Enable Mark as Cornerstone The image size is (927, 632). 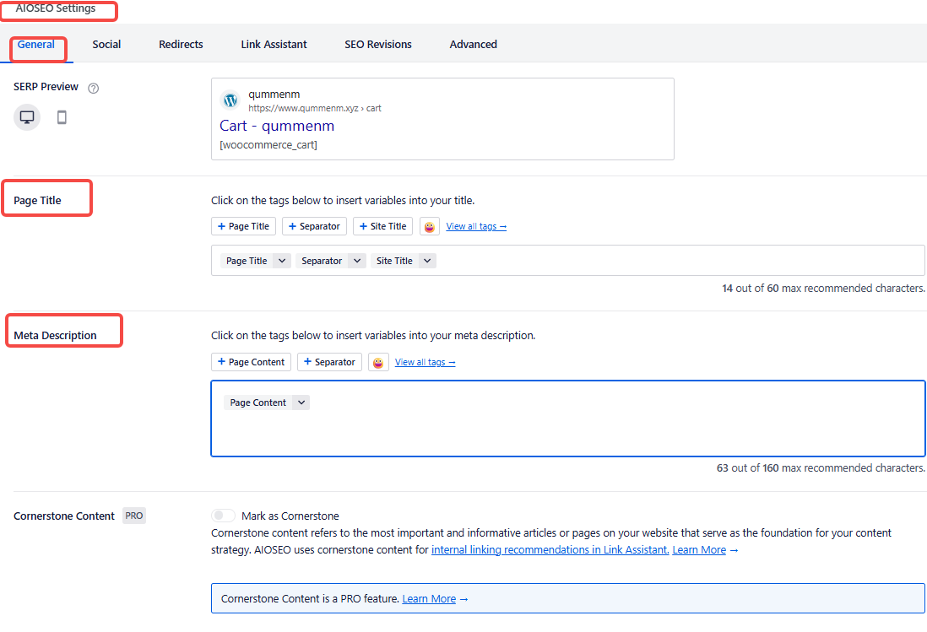(223, 514)
